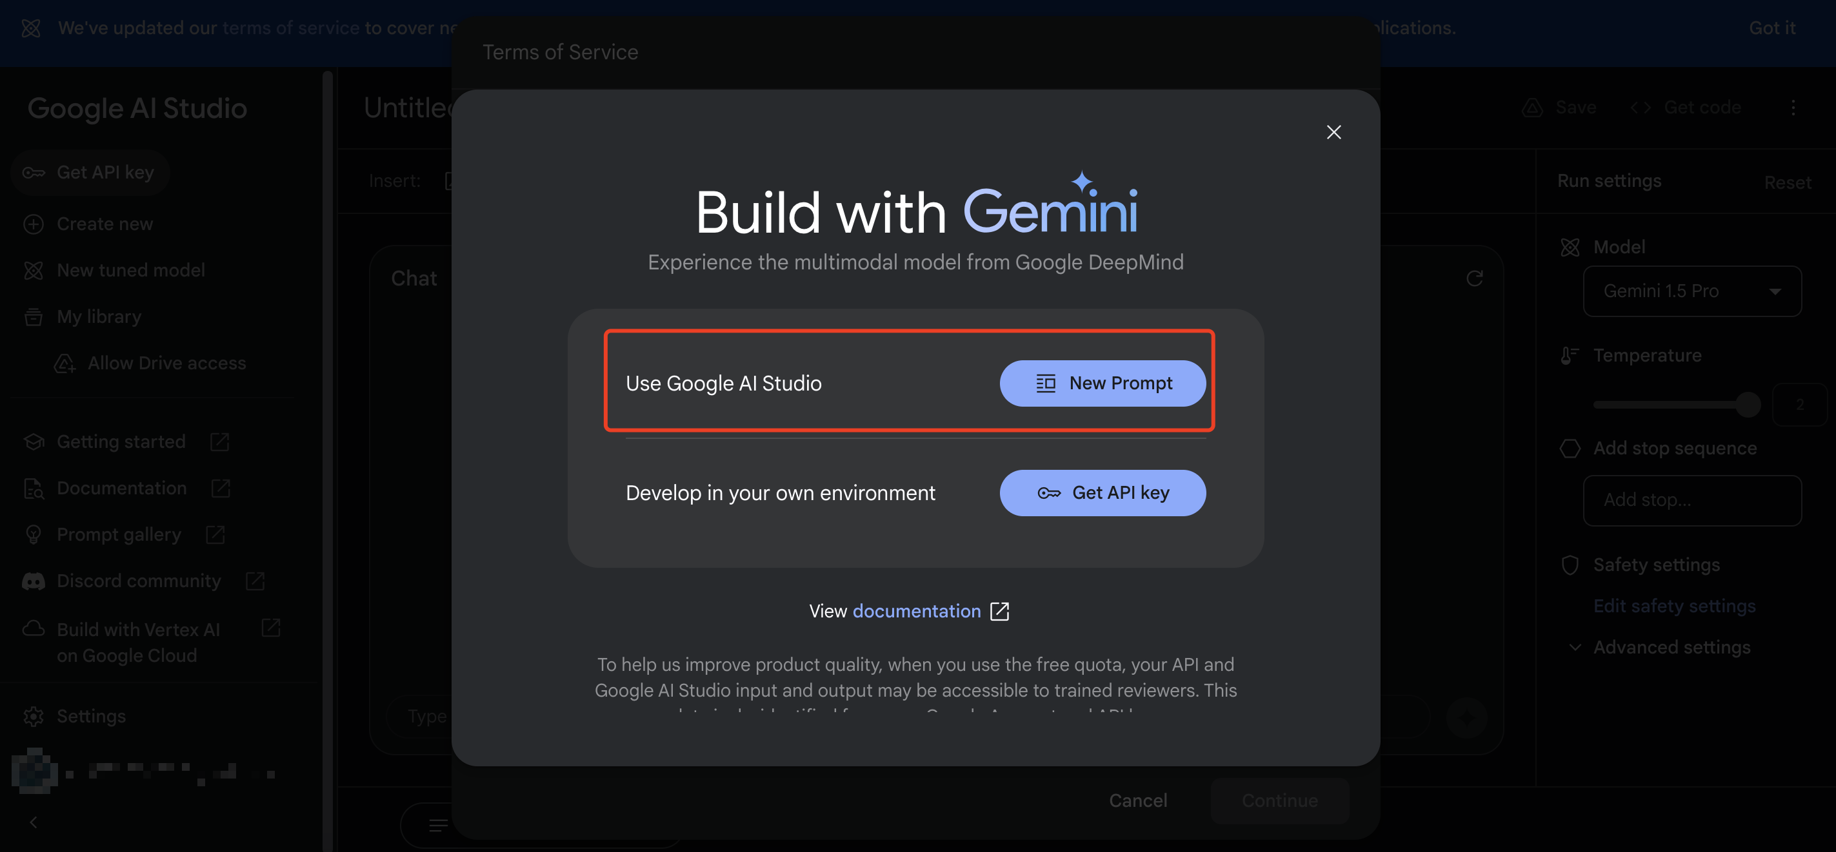The image size is (1836, 852).
Task: Collapse sidebar with left chevron
Action: [x=34, y=822]
